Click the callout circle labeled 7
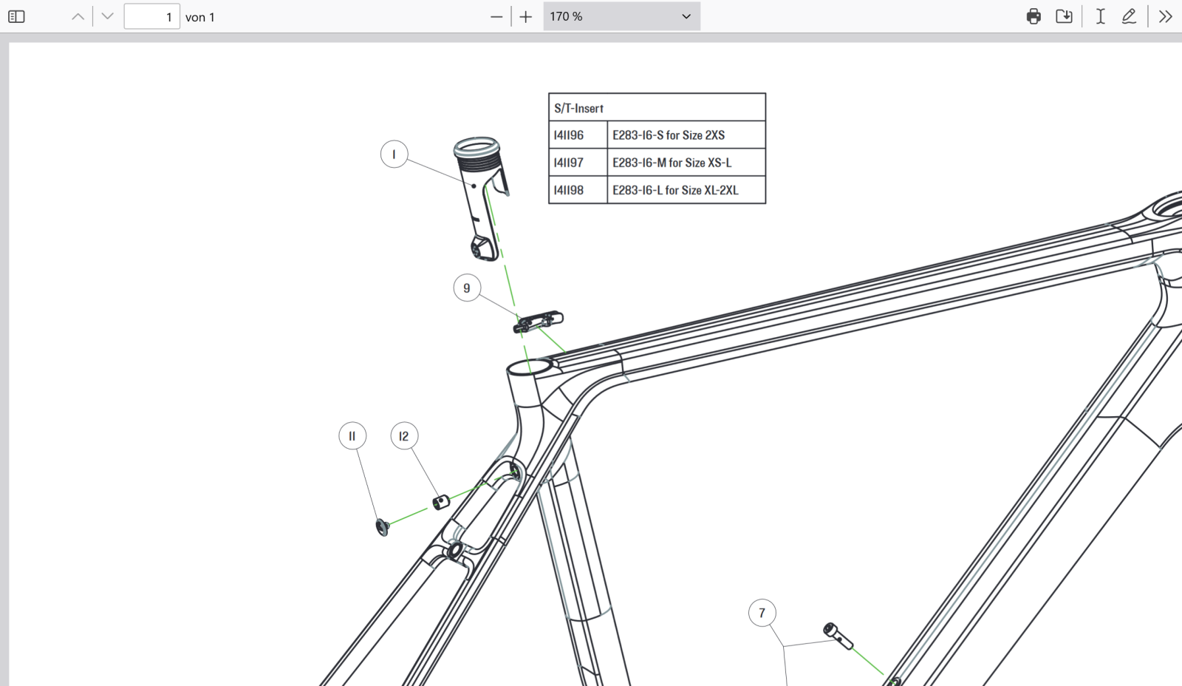The height and width of the screenshot is (686, 1182). point(762,613)
